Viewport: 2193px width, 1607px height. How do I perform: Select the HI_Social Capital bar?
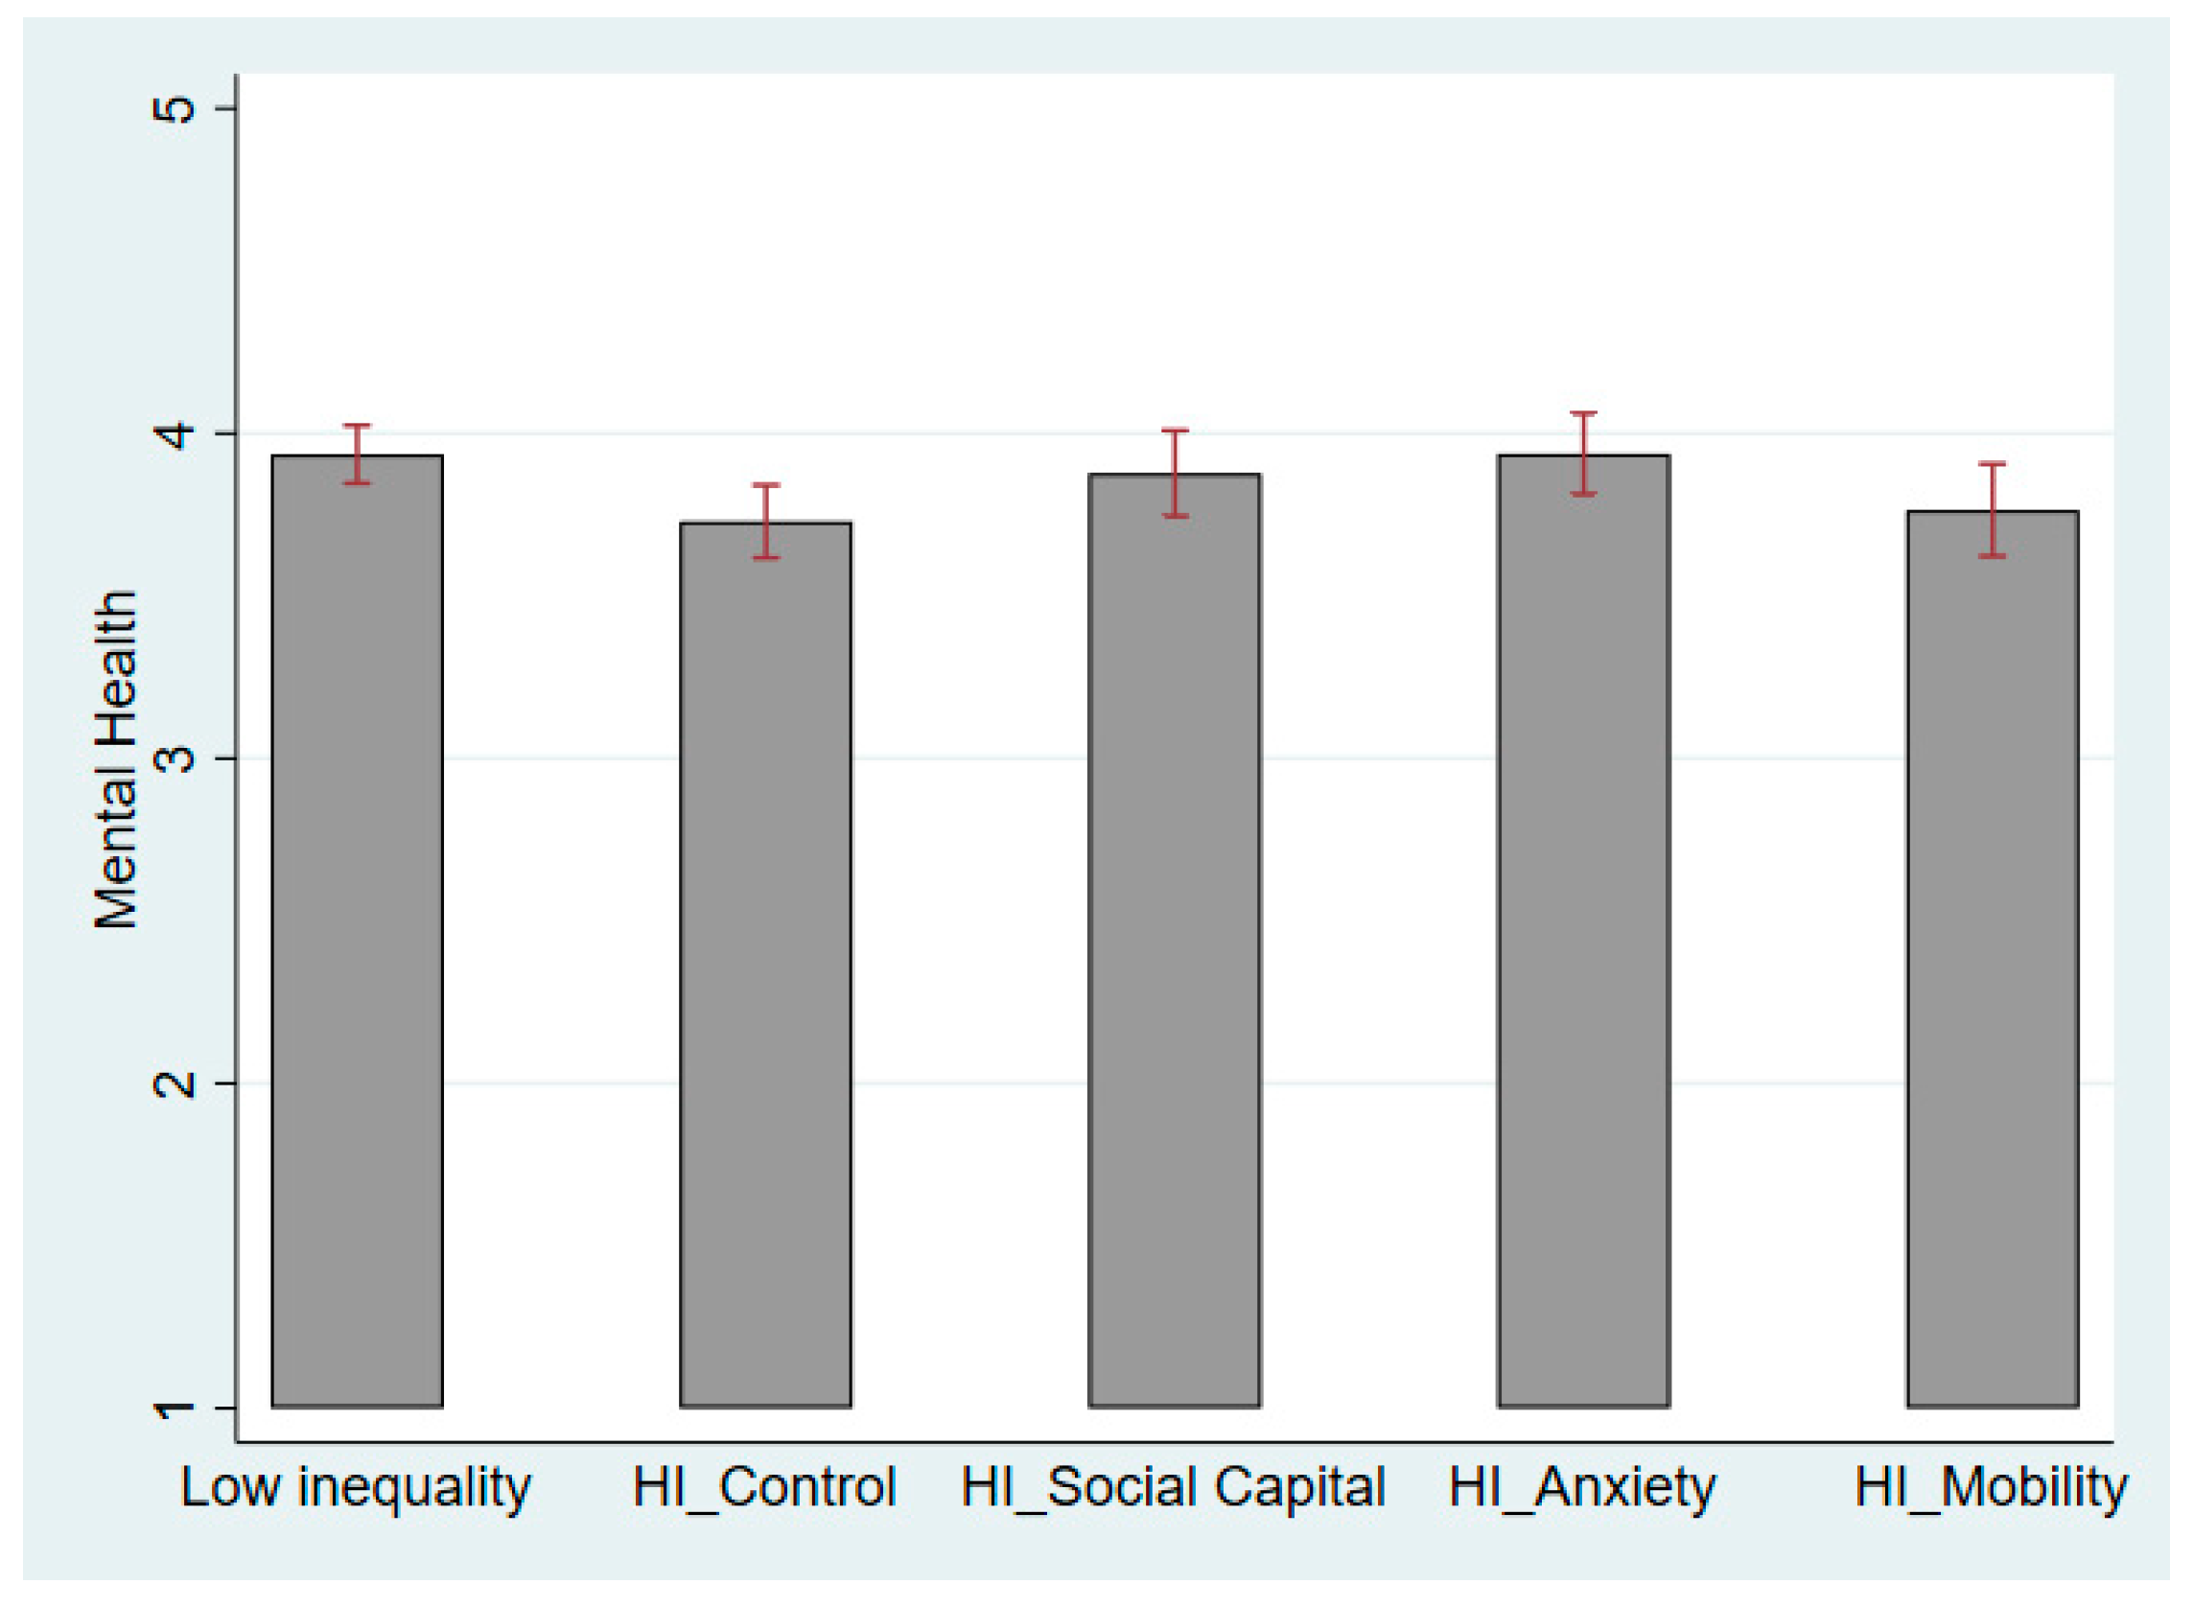pos(1175,941)
